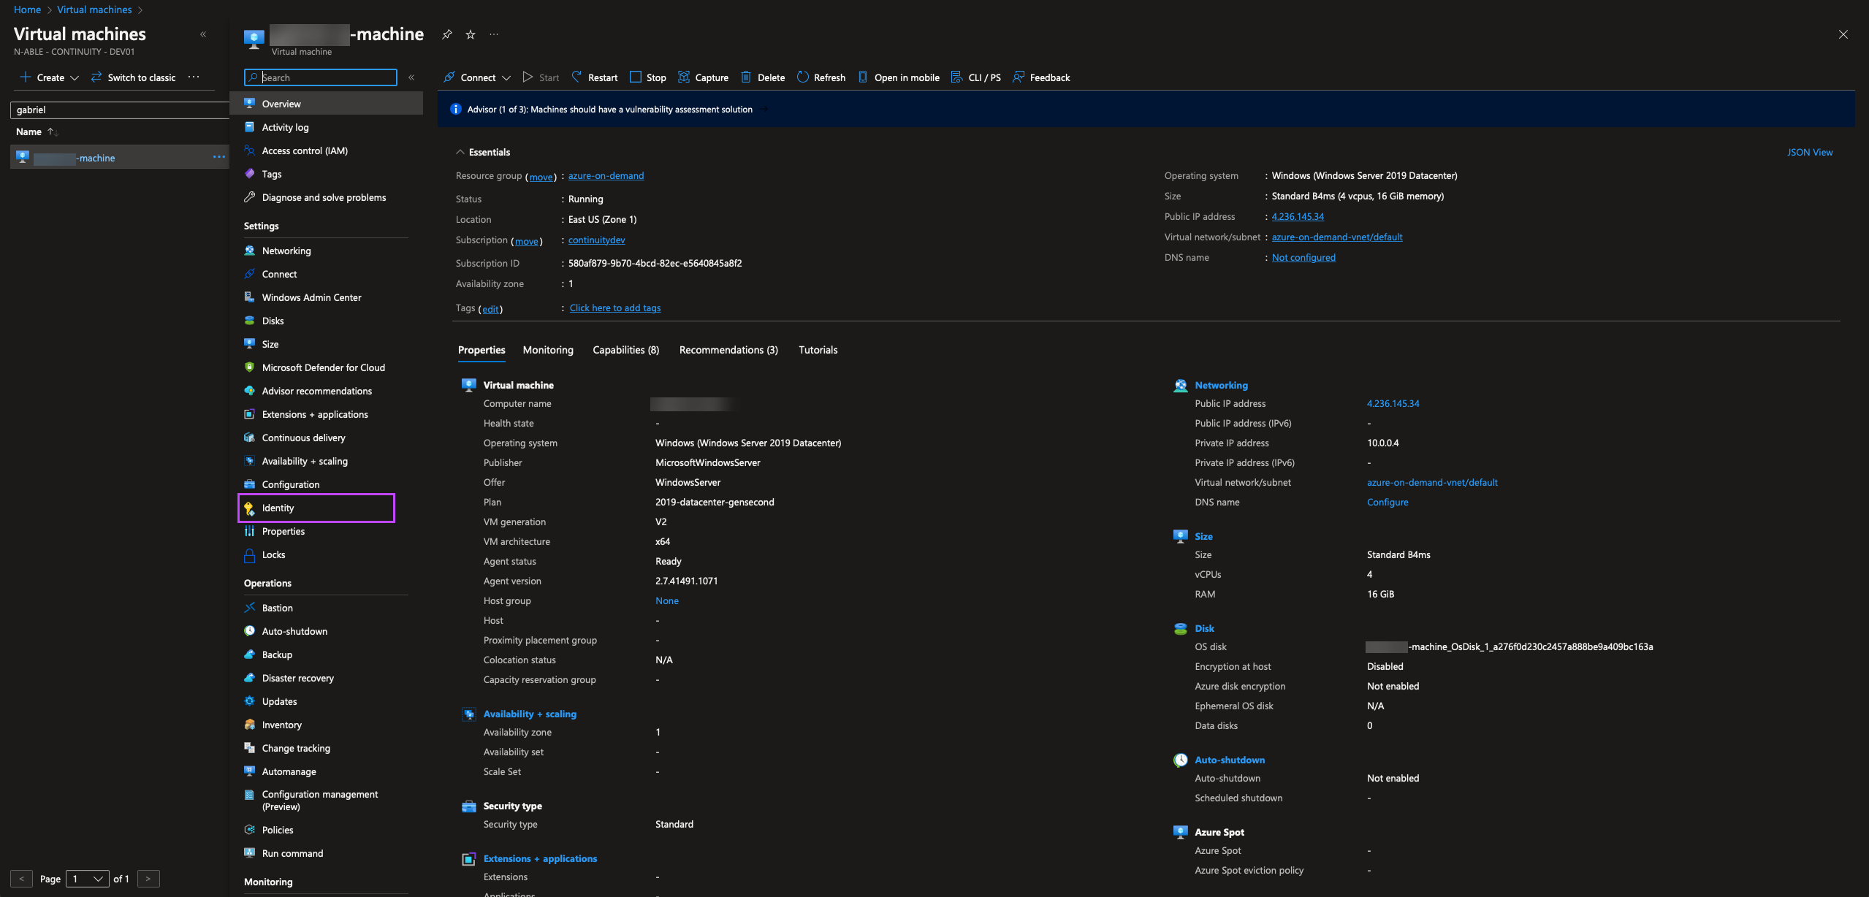Open CLI / PS panel
This screenshot has height=897, width=1869.
click(x=975, y=77)
